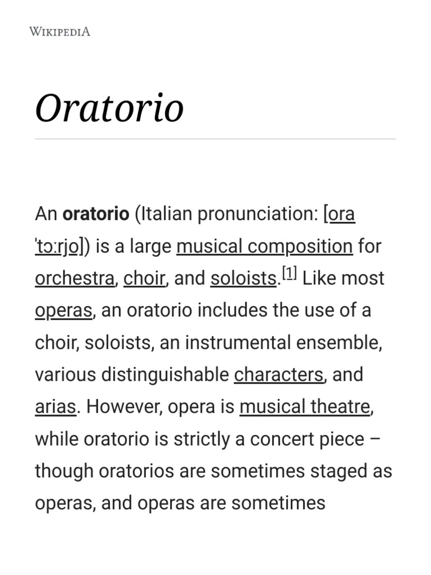Open the 'characters' hyperlink
This screenshot has height=575, width=431.
tap(278, 375)
